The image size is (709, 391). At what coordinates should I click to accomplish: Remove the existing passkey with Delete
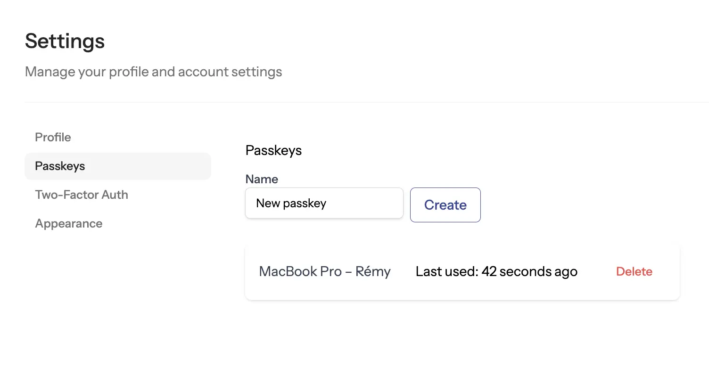(x=634, y=271)
